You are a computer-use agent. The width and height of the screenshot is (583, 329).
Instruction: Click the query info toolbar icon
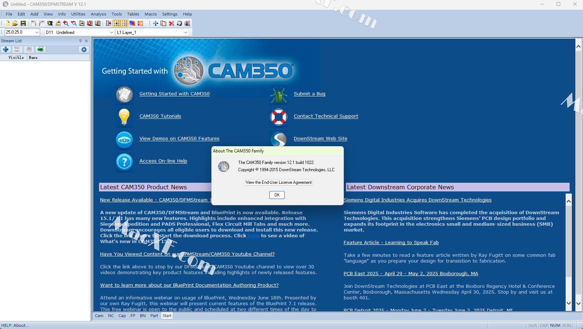(50, 23)
